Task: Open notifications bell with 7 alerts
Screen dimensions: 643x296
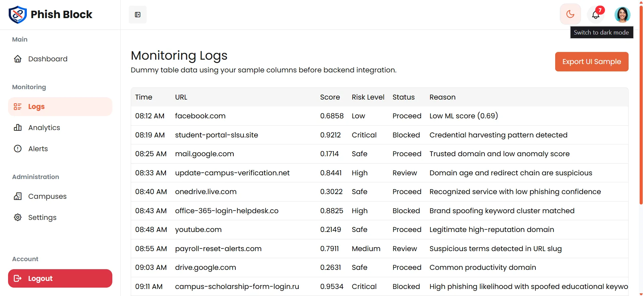Action: coord(596,14)
